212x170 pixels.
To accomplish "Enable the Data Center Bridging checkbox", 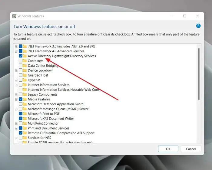I will 21,65.
